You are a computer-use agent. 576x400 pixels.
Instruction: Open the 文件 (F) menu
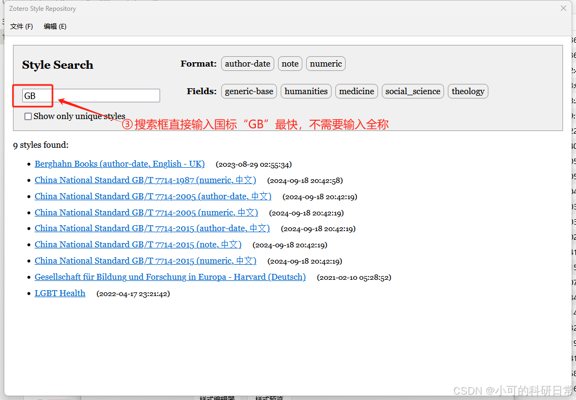[22, 27]
